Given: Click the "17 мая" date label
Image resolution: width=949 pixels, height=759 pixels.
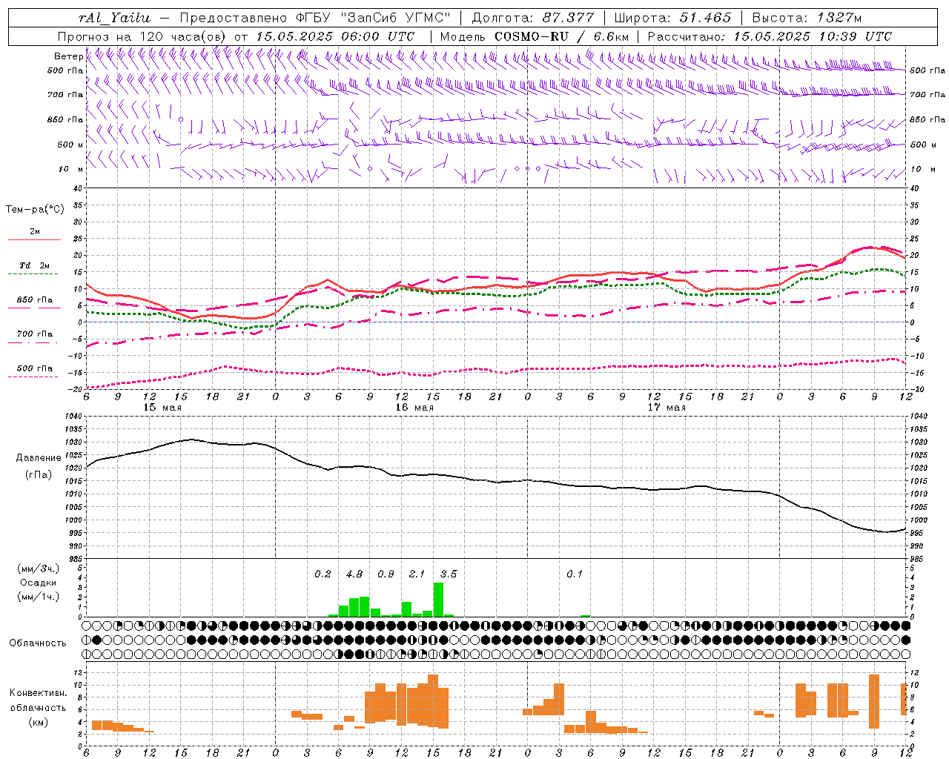Looking at the screenshot, I should click(667, 408).
